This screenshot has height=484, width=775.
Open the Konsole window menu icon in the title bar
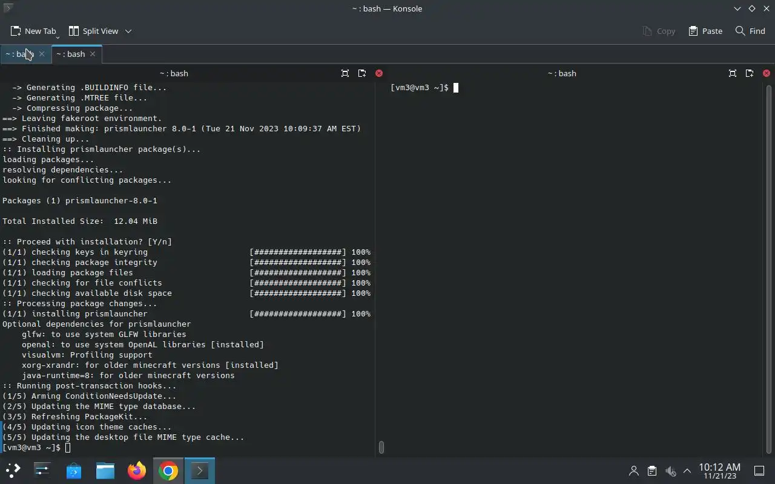[x=8, y=8]
